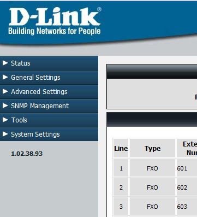Expand the Advanced Settings arrow
The height and width of the screenshot is (217, 197).
tap(5, 91)
